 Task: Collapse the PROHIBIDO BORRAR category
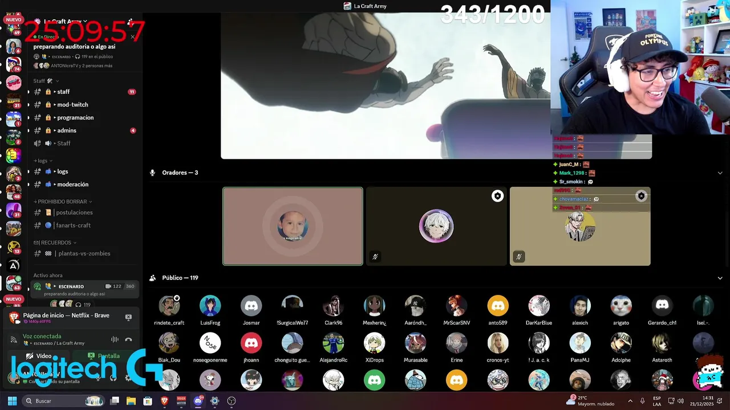pyautogui.click(x=63, y=202)
